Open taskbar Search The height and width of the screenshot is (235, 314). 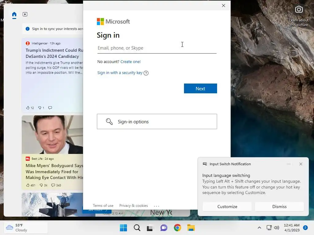click(137, 228)
